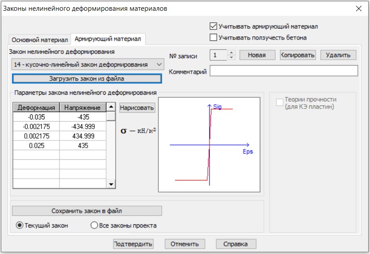Viewport: 370px width, 254px height.
Task: Confirm settings with 'Подтвердить' button
Action: pyautogui.click(x=133, y=244)
